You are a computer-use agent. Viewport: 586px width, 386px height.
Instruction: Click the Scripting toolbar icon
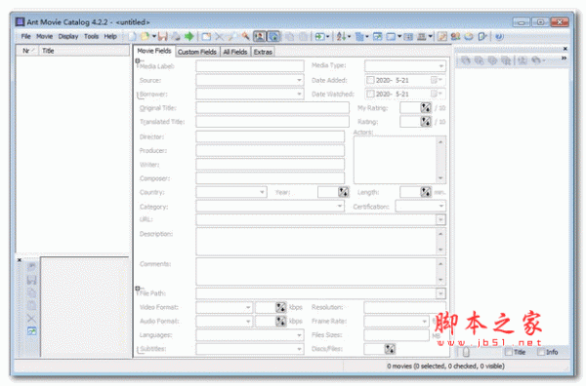[442, 36]
